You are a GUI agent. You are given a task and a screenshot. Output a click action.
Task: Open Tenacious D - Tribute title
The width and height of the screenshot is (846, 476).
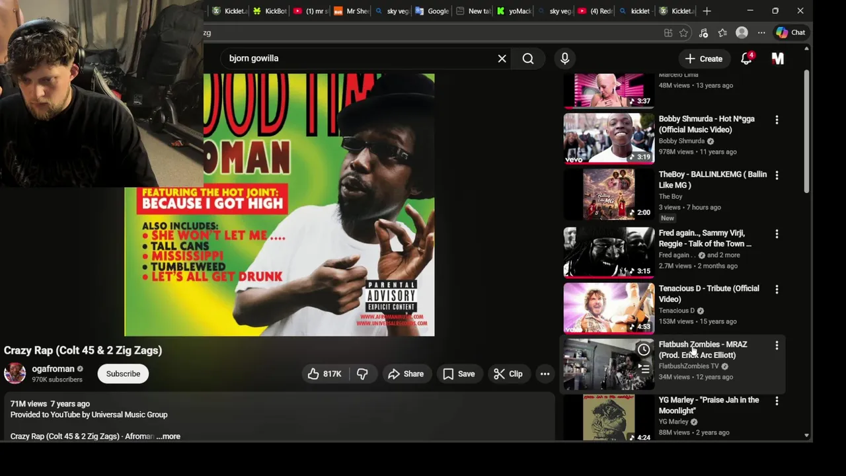coord(709,294)
